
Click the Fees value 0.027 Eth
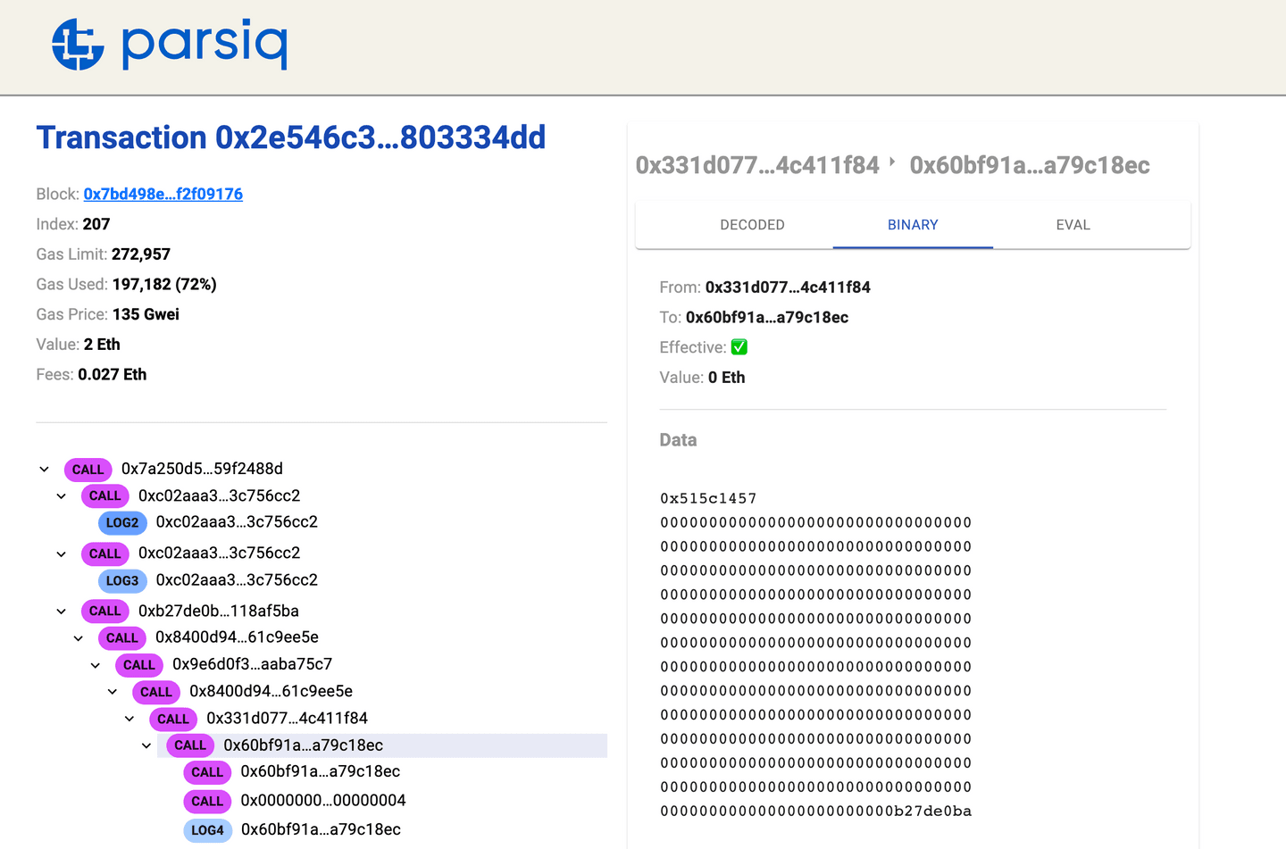113,374
